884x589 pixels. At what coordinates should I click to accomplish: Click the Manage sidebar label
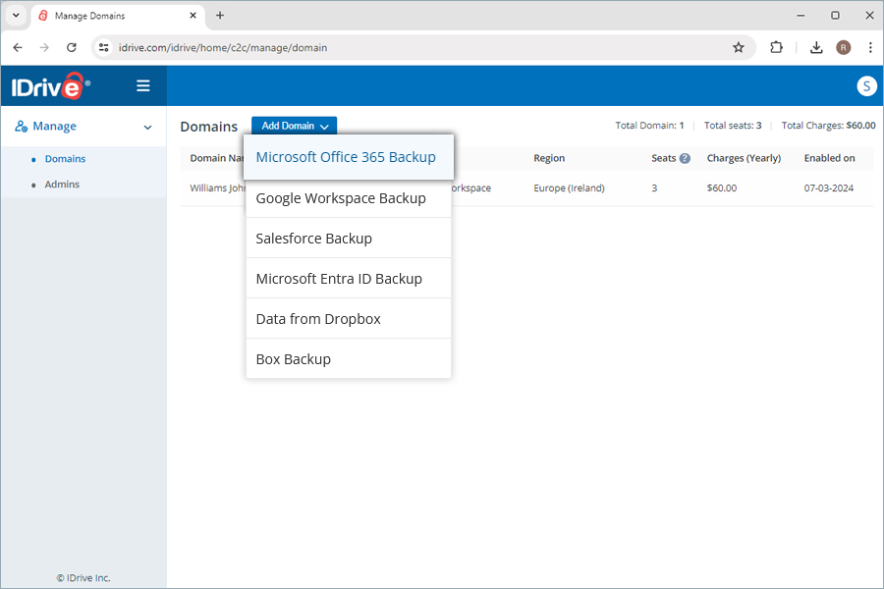[54, 127]
